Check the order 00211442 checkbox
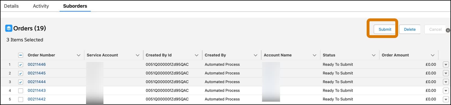The image size is (451, 105). 21,99
